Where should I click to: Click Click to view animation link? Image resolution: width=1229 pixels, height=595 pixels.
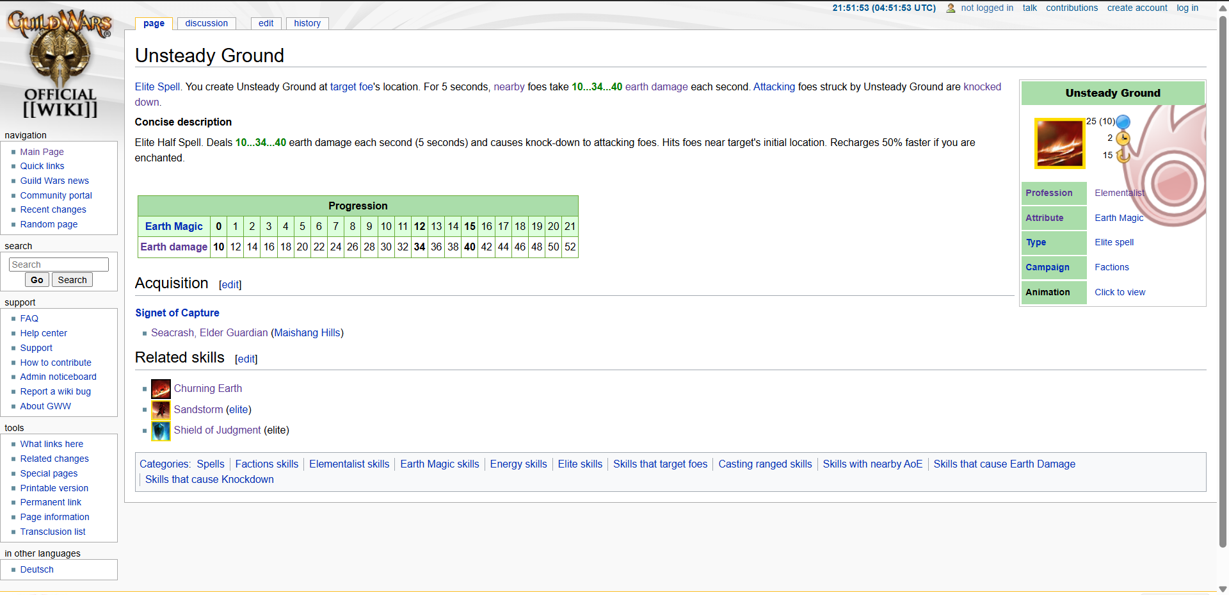pyautogui.click(x=1120, y=292)
